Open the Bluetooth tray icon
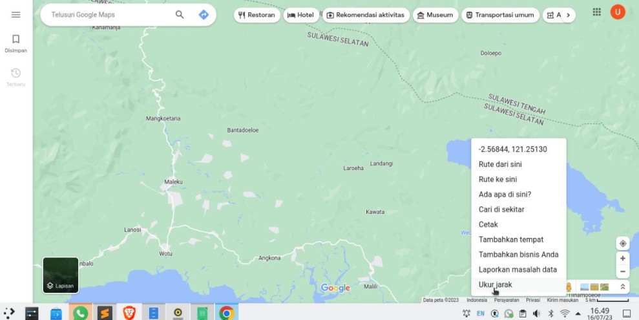This screenshot has width=639, height=320. click(550, 313)
